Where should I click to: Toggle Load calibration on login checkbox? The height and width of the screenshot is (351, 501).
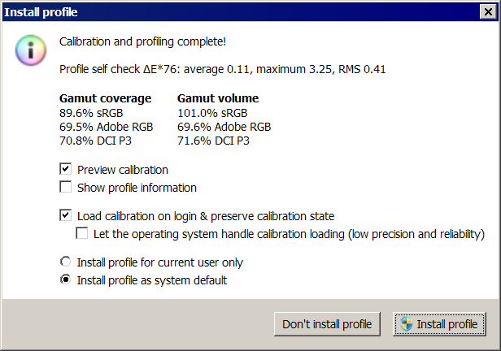[x=66, y=216]
